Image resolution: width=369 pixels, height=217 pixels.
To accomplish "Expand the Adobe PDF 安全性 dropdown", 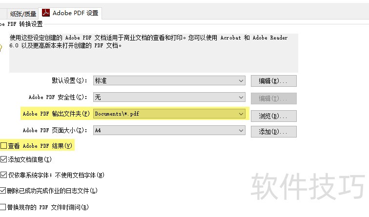I will (x=169, y=98).
